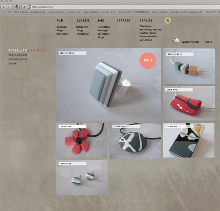Click the Evernote elephant toolbar icon
This screenshot has width=220, height=211.
click(17, 7)
